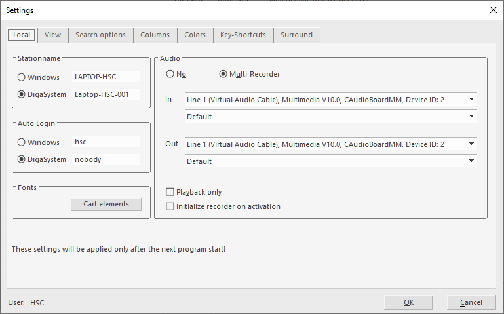
Task: Go to the Columns tab
Action: click(155, 35)
